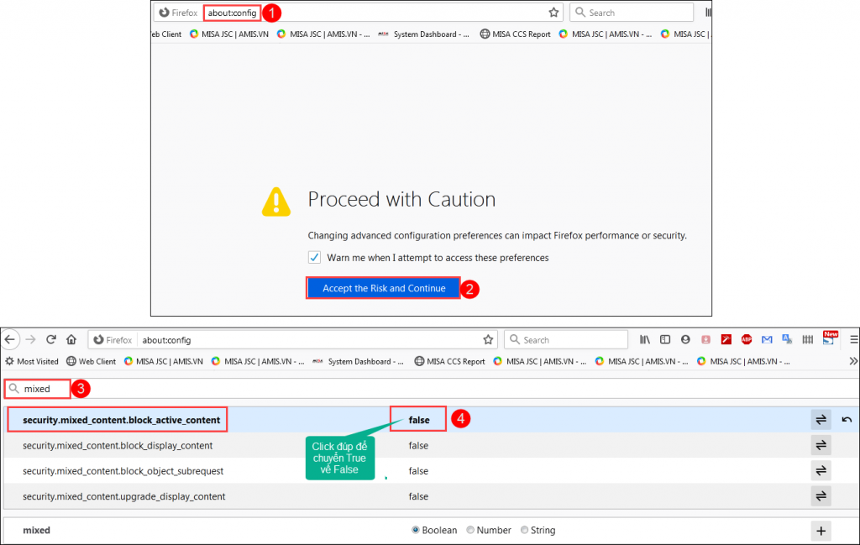Focus the Search box in lower window
Screen dimensions: 860x545
[566, 340]
